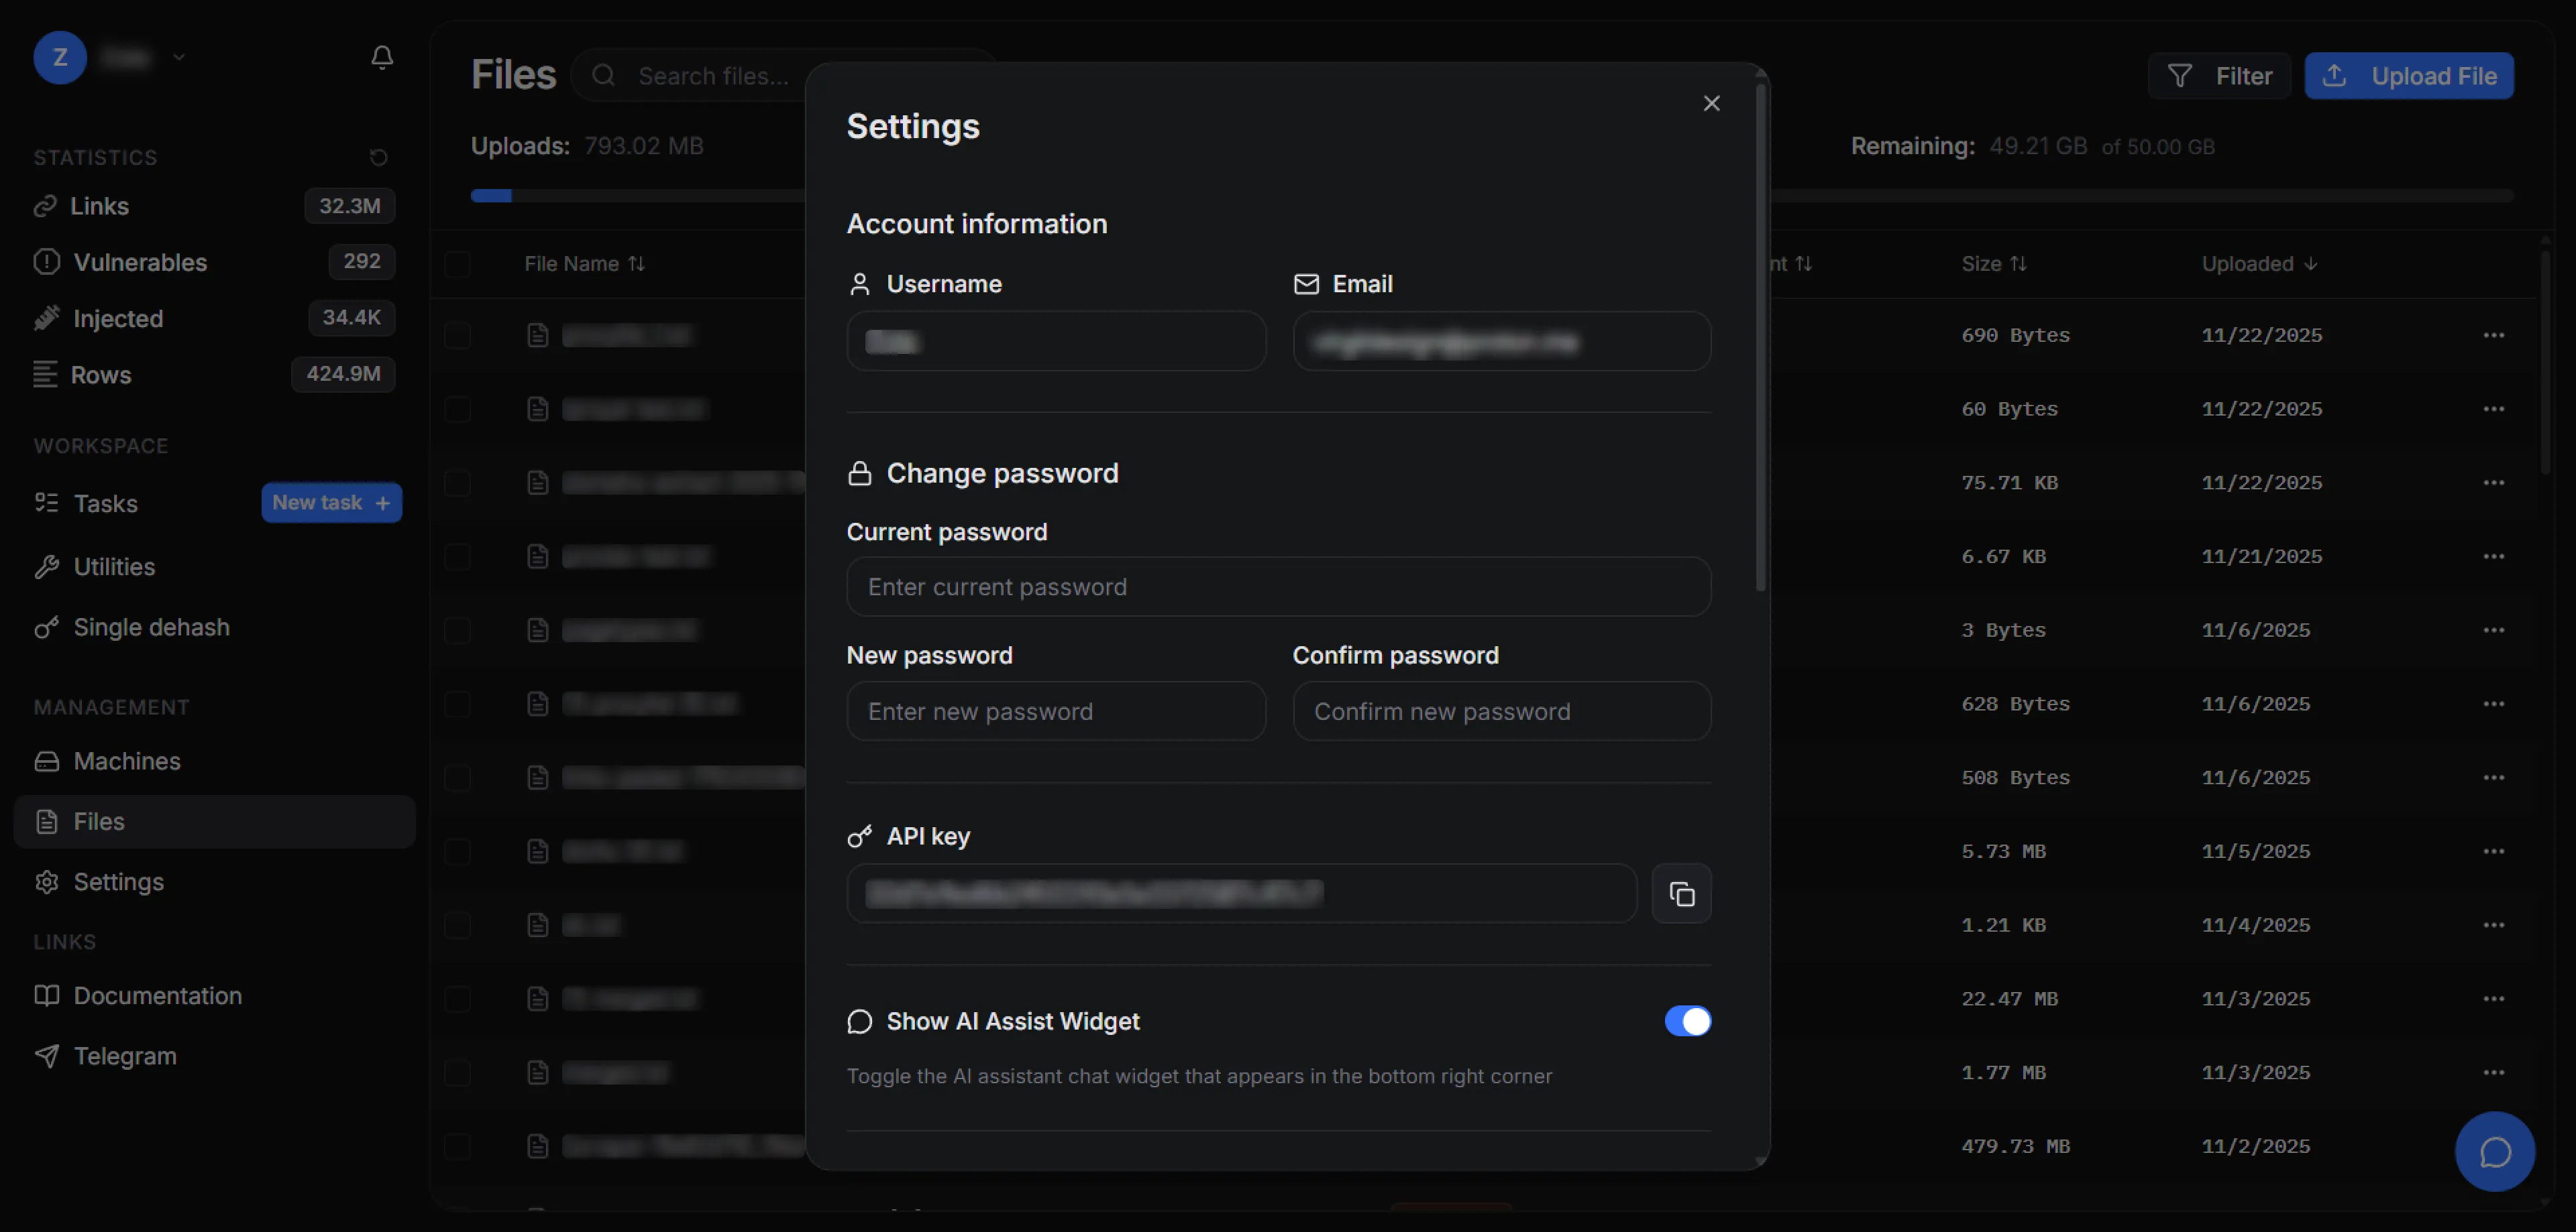Open options for the 690 Bytes file
This screenshot has width=2576, height=1232.
pyautogui.click(x=2493, y=334)
